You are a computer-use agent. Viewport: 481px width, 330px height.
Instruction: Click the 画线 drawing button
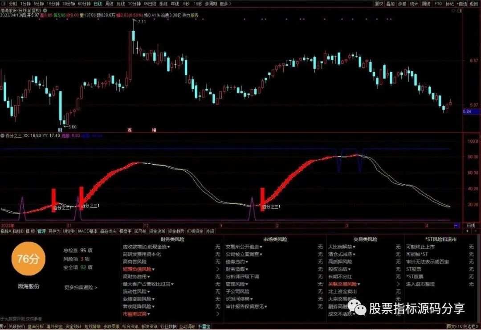point(426,4)
